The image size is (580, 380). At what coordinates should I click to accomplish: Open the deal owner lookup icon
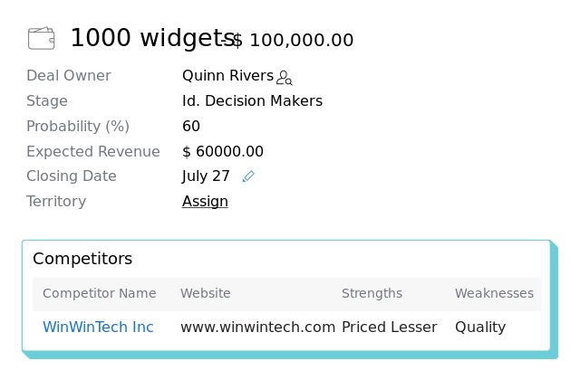click(284, 78)
